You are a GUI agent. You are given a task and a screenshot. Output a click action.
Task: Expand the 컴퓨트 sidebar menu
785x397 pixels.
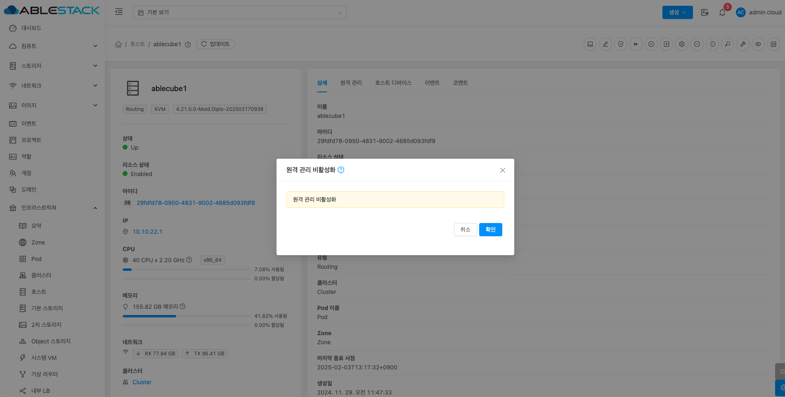pos(54,46)
